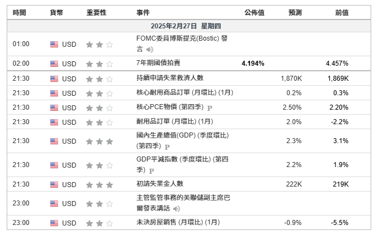This screenshot has height=235, width=374.
Task: Click speaker icon next to 巴爾發表講話 event
Action: (x=177, y=208)
